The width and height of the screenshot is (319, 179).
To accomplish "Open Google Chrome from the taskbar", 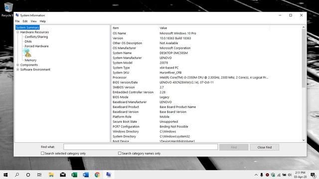I will [97, 175].
